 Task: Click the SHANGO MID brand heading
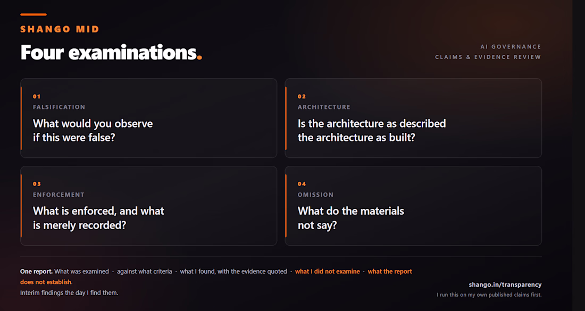click(x=60, y=29)
